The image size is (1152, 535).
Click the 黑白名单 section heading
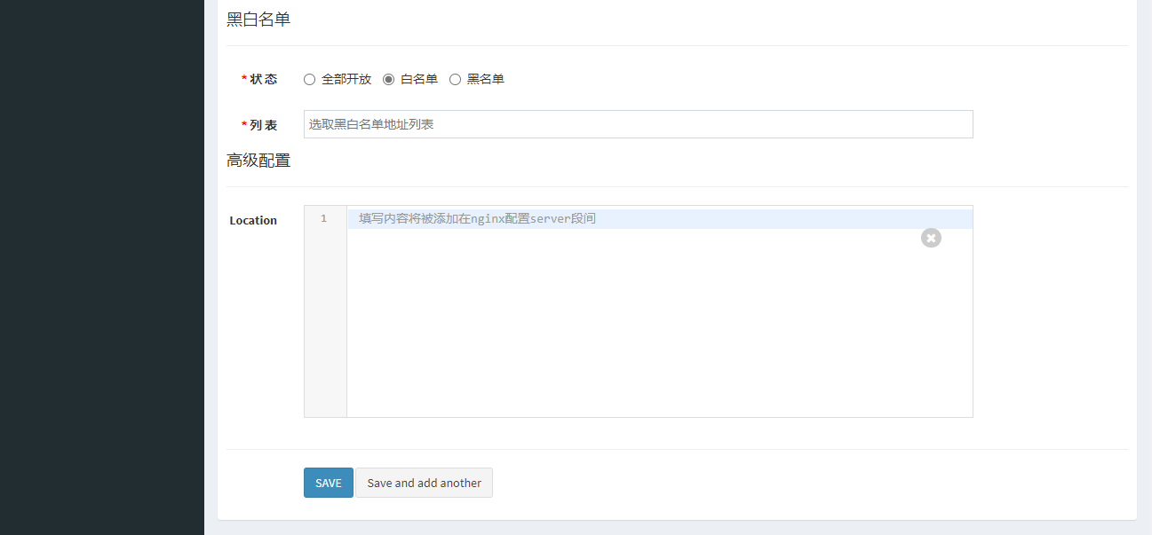tap(258, 20)
